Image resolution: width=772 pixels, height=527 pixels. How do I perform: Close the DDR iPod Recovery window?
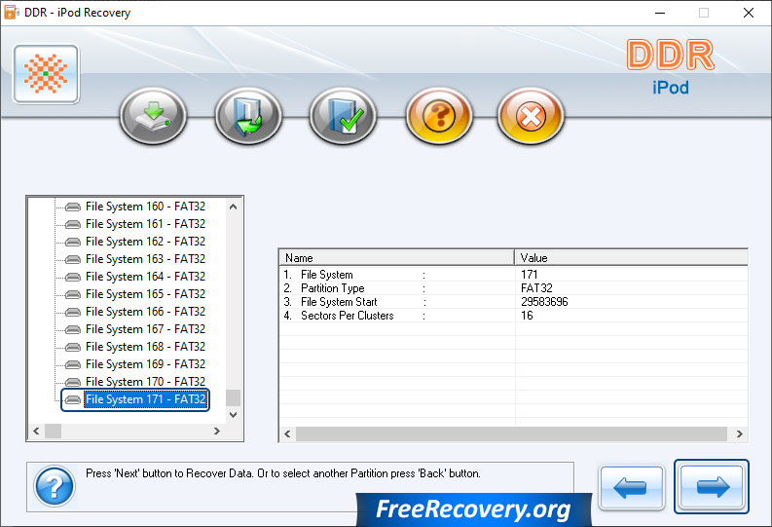pyautogui.click(x=749, y=13)
